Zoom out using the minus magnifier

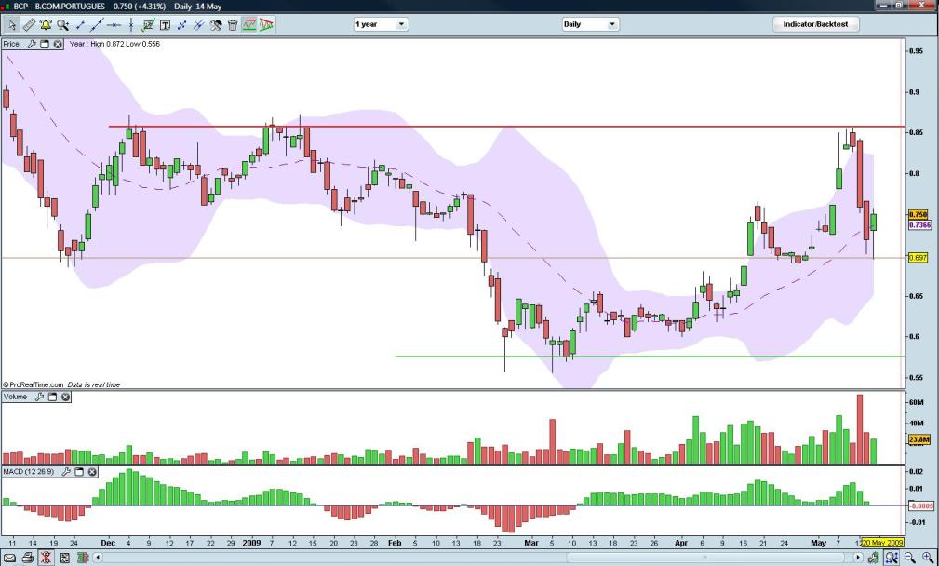(909, 559)
